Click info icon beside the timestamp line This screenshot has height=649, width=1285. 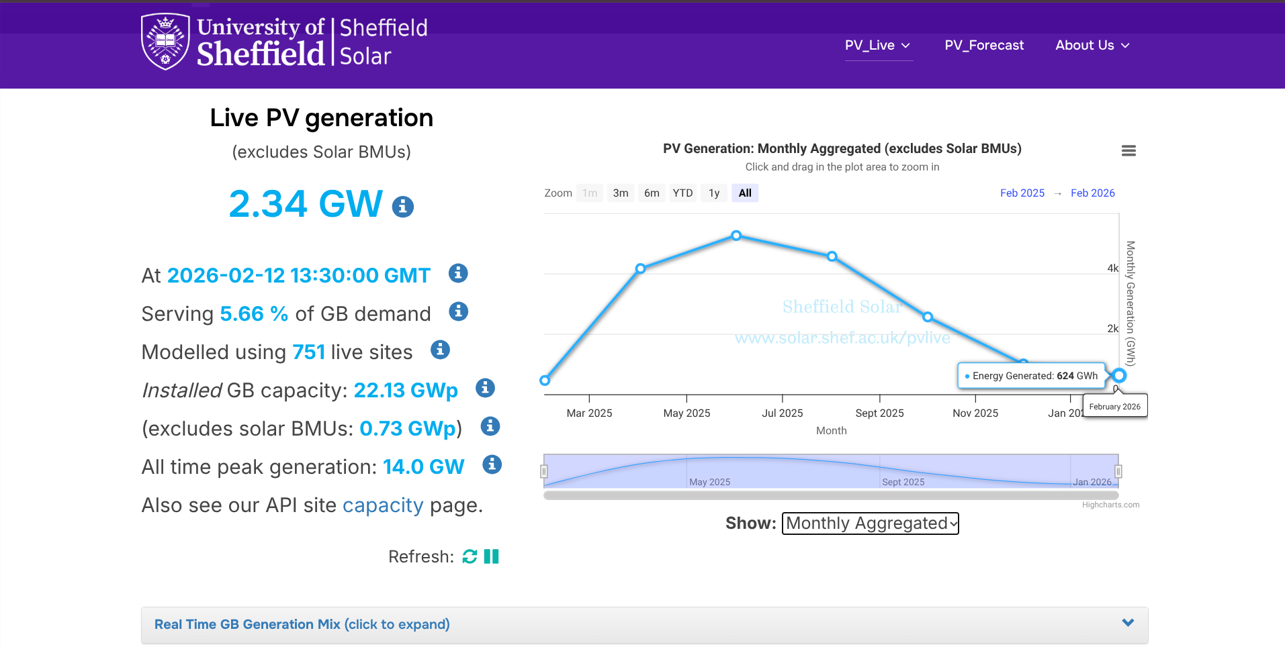pyautogui.click(x=458, y=273)
